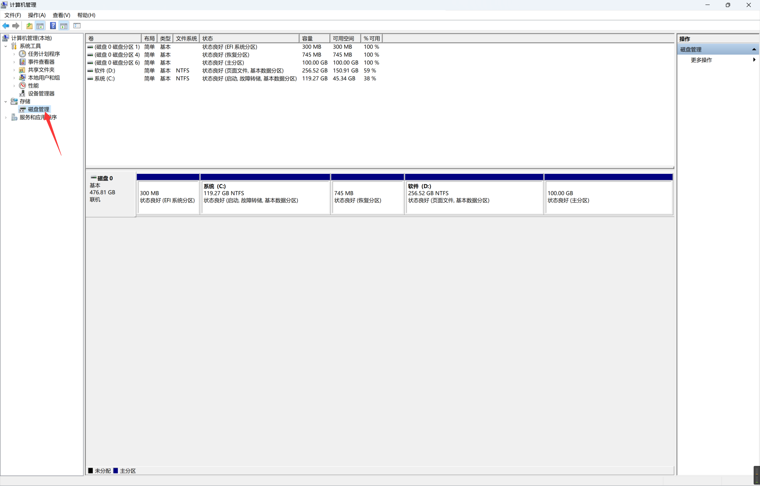Select the Event Viewer icon
This screenshot has width=760, height=486.
pos(23,62)
